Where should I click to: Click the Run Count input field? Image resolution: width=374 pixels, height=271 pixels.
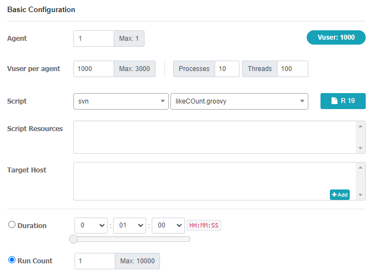[95, 261]
